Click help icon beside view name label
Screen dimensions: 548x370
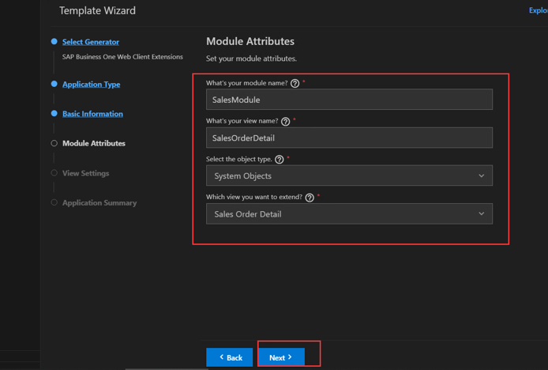[x=286, y=122]
